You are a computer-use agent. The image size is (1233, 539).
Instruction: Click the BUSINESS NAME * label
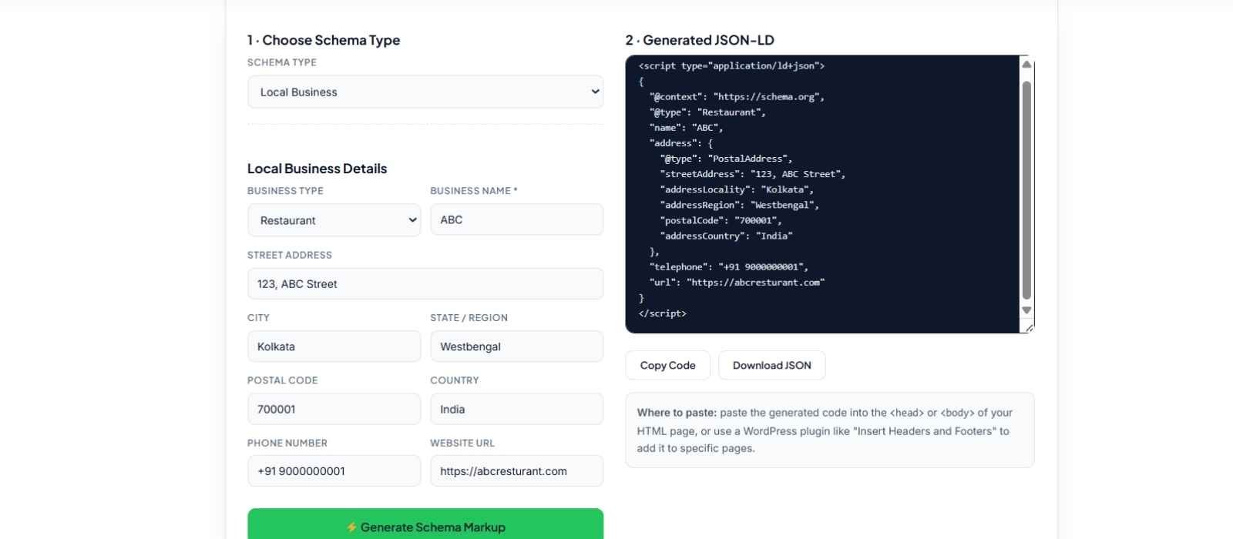click(473, 191)
